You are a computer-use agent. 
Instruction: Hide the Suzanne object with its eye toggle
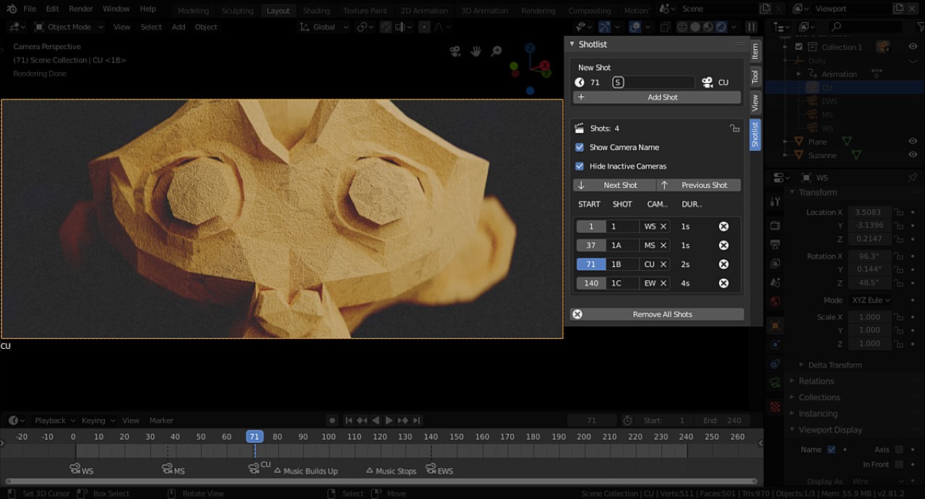912,155
